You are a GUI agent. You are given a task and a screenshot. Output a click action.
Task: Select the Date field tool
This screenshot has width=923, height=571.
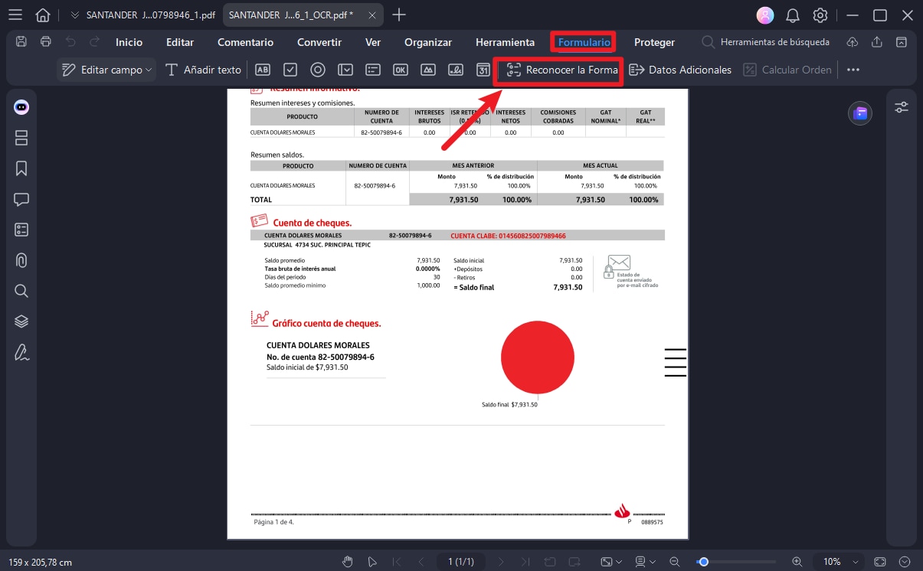point(483,70)
